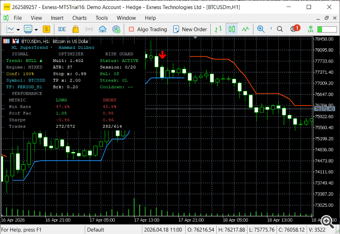This screenshot has width=340, height=234.
Task: Click the 'Default' profile in status bar
Action: point(96,229)
